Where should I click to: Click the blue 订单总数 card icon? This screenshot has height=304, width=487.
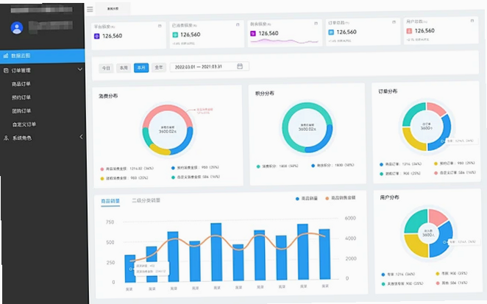click(x=331, y=32)
